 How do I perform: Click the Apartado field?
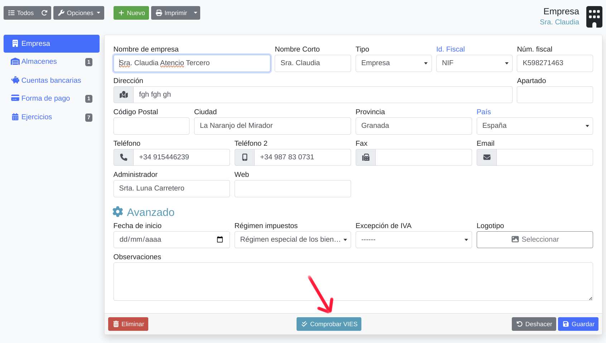tap(555, 95)
